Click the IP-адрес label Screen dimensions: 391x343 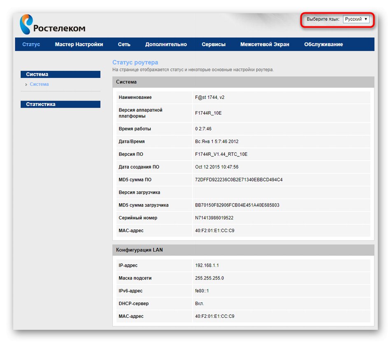(128, 265)
